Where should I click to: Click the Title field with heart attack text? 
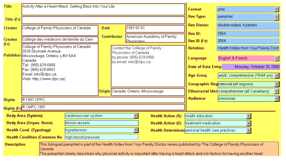click(x=103, y=9)
